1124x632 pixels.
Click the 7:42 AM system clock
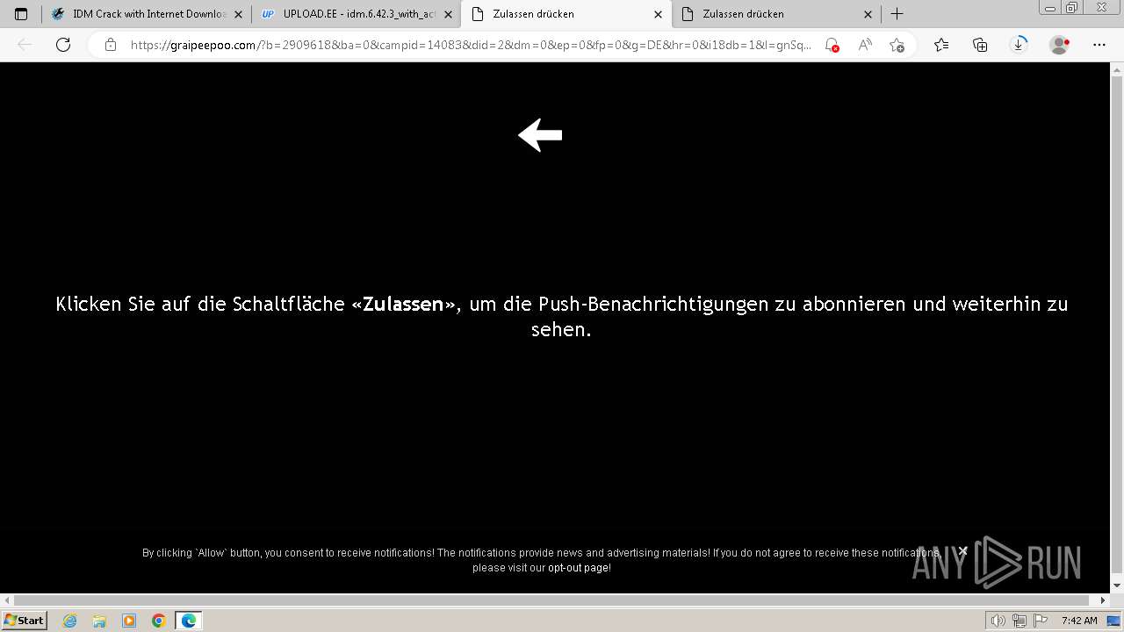click(1079, 621)
